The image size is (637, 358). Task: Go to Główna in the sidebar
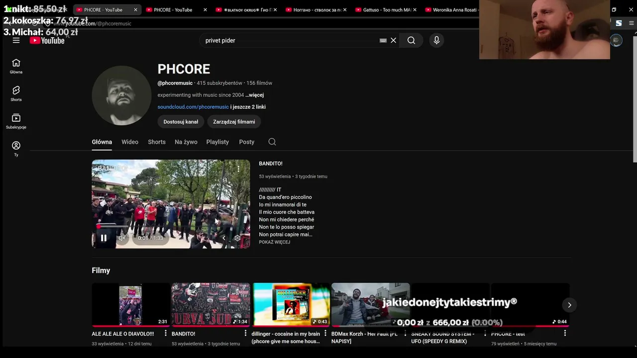(x=16, y=66)
